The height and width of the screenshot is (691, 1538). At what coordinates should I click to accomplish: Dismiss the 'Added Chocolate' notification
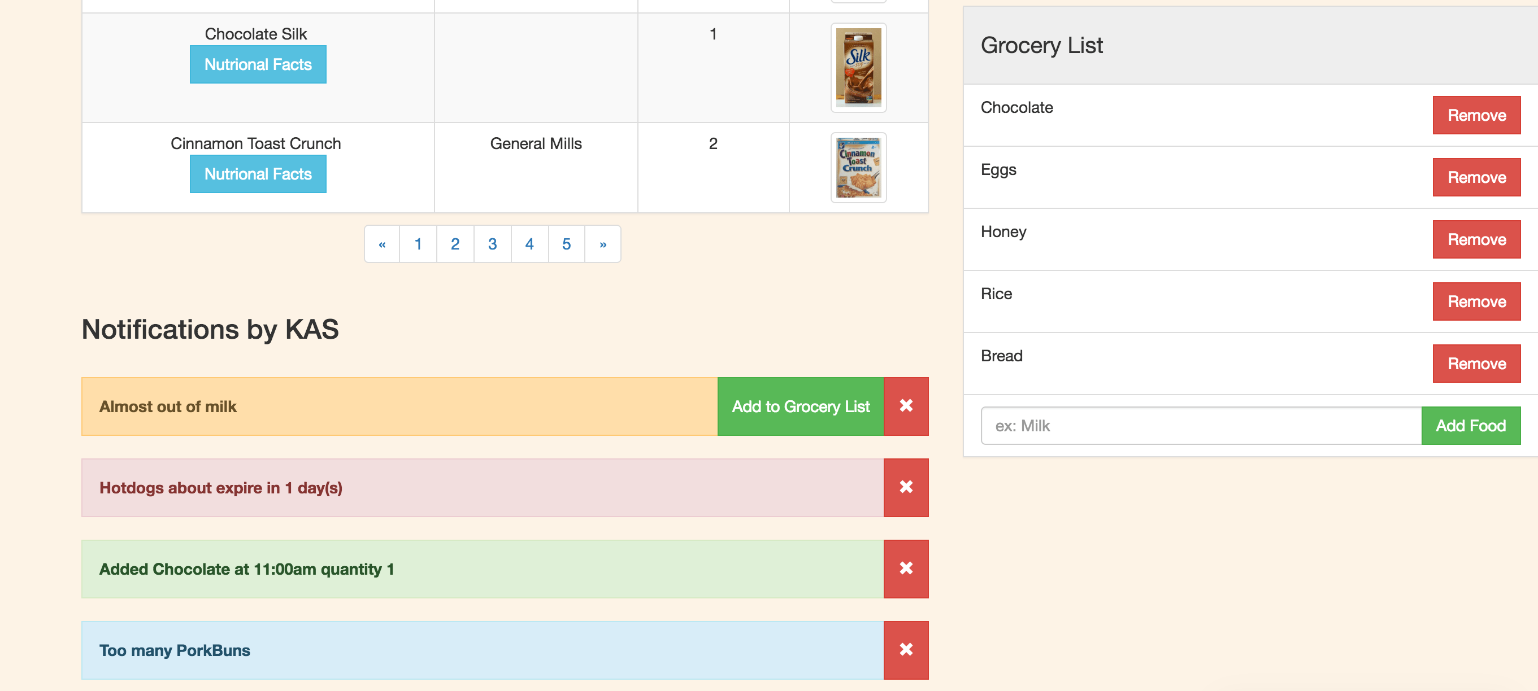[905, 568]
